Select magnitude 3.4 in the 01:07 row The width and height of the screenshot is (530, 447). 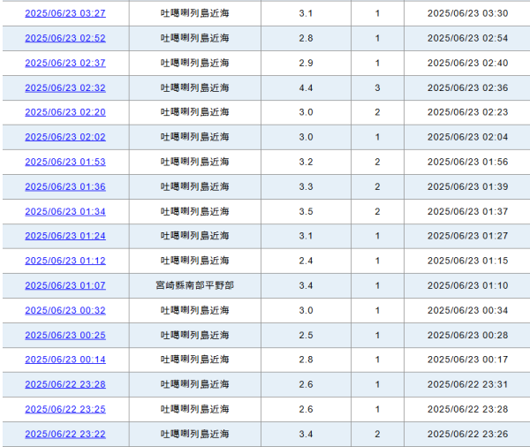306,285
